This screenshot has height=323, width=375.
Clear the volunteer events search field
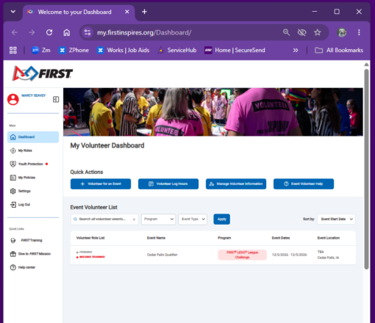tap(134, 219)
